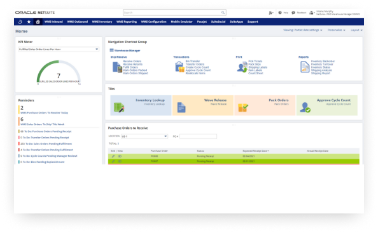The width and height of the screenshot is (378, 233).
Task: Click the Approve Cycle Count person icon
Action: (x=305, y=107)
